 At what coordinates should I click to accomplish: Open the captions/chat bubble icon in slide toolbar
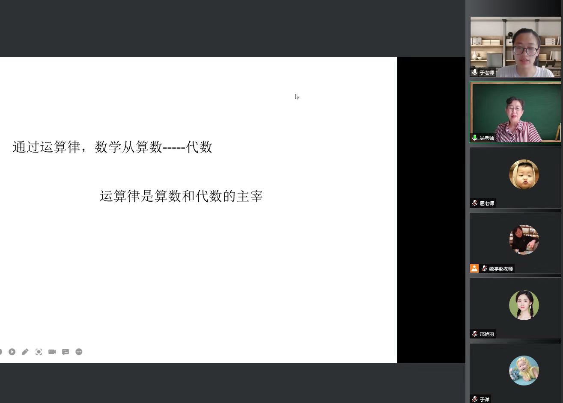(66, 352)
